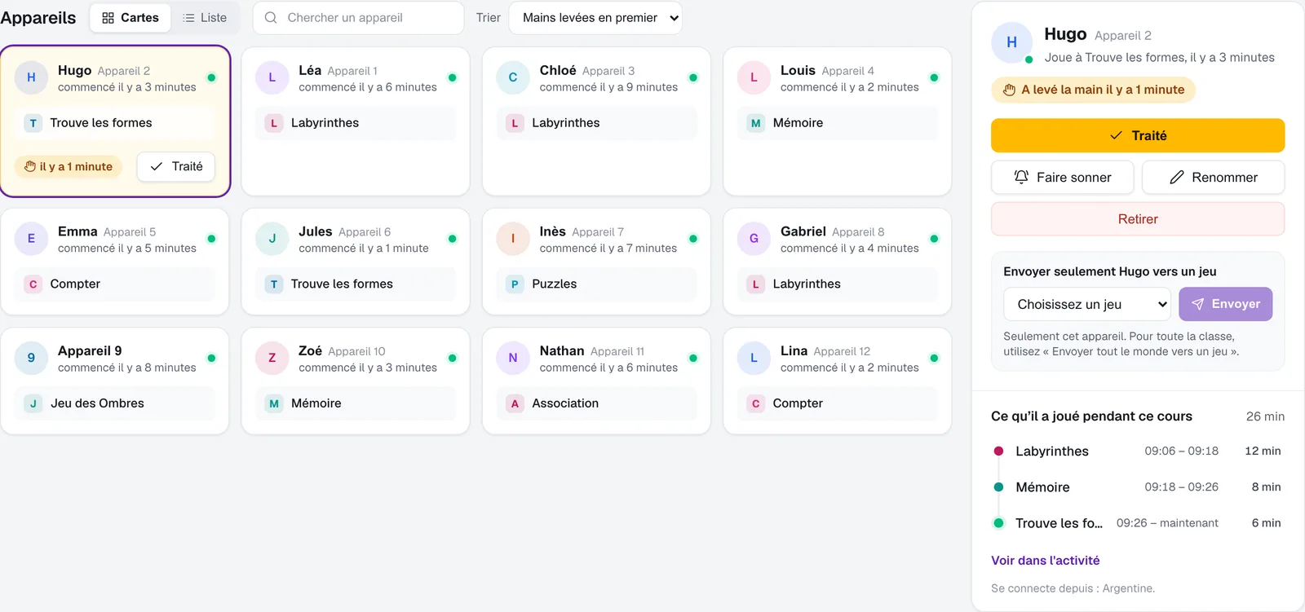Select Jules avatar icon
Viewport: 1305px width, 612px height.
[x=272, y=239]
